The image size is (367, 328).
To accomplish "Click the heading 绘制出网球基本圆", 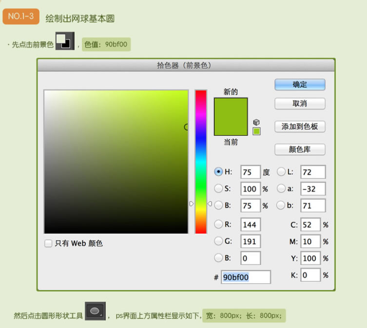I will click(x=80, y=18).
